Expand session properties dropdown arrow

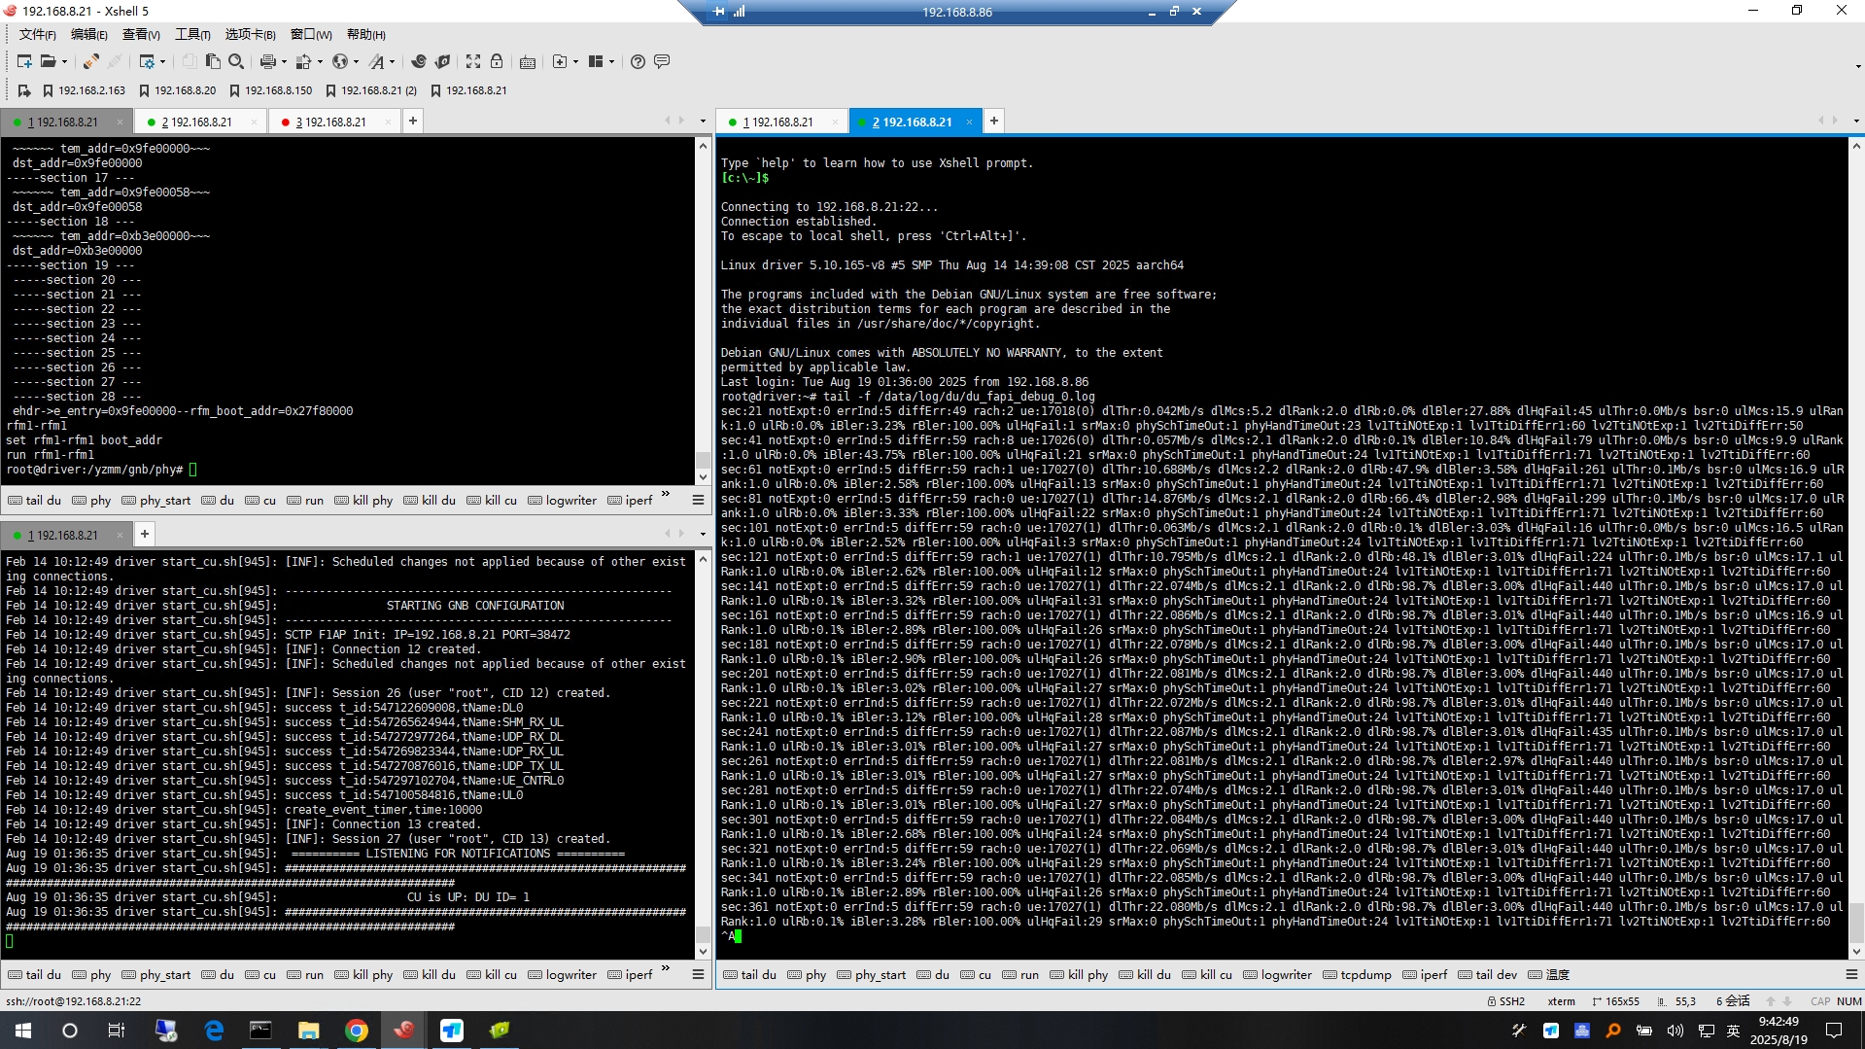click(x=162, y=61)
